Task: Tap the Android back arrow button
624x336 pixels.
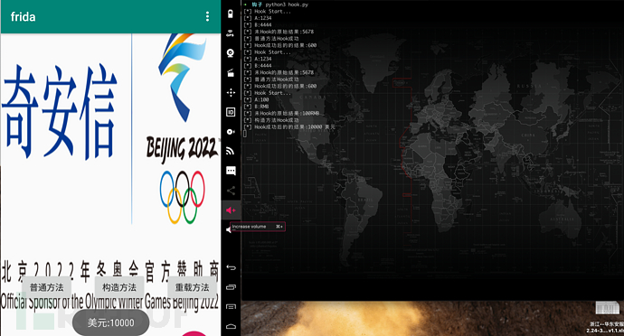Action: 231,267
